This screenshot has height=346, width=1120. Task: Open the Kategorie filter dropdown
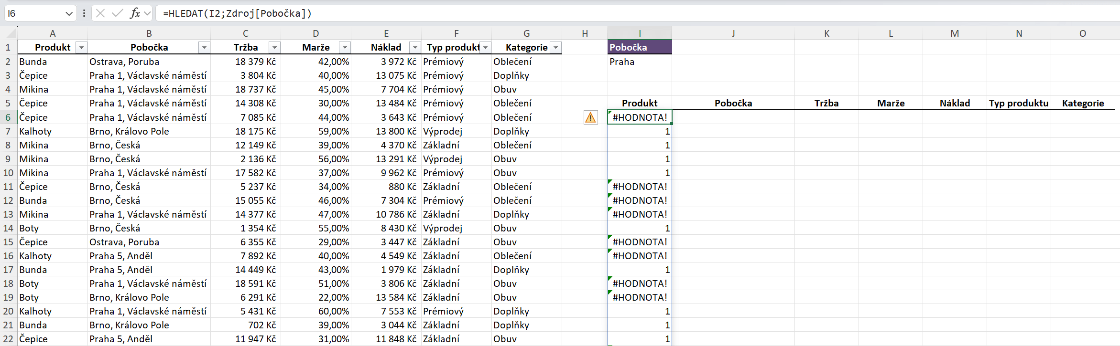555,47
